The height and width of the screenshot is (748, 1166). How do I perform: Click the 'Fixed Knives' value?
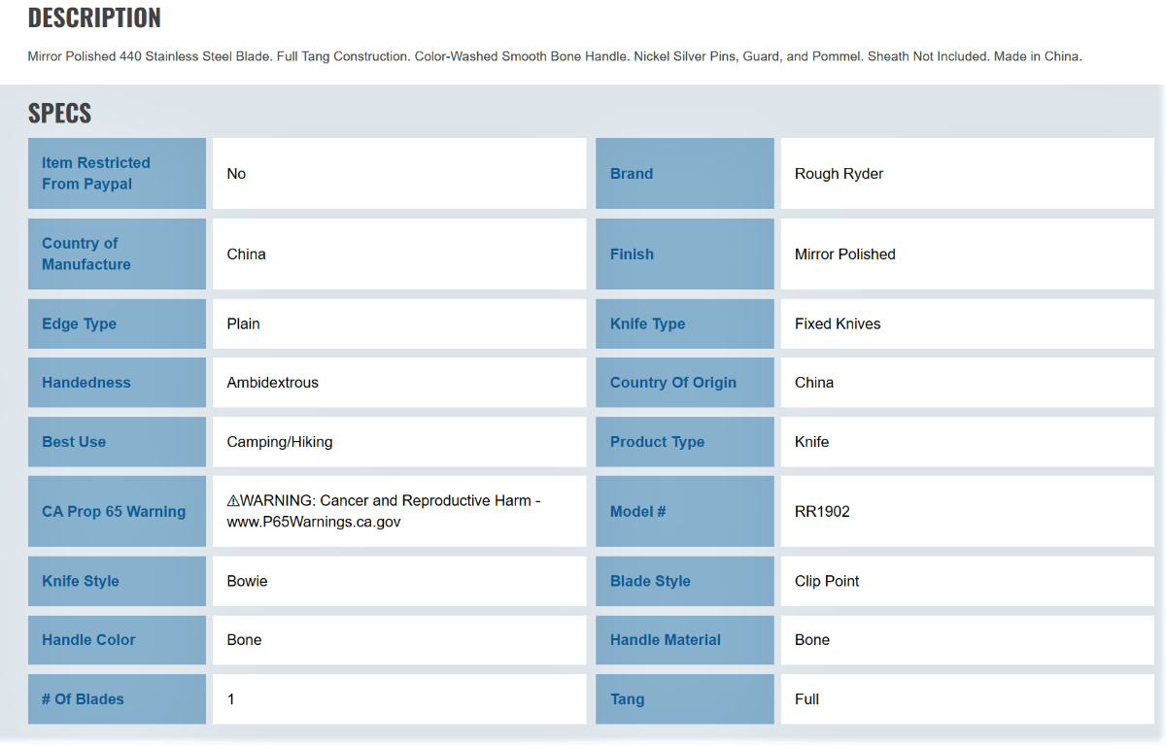pyautogui.click(x=838, y=324)
